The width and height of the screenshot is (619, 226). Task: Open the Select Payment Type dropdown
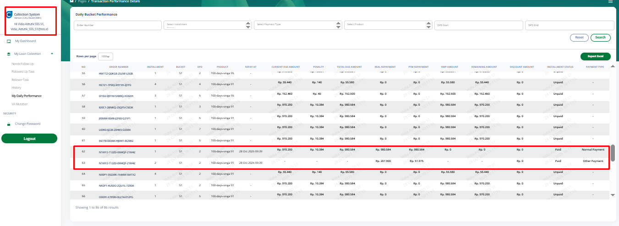(x=298, y=25)
